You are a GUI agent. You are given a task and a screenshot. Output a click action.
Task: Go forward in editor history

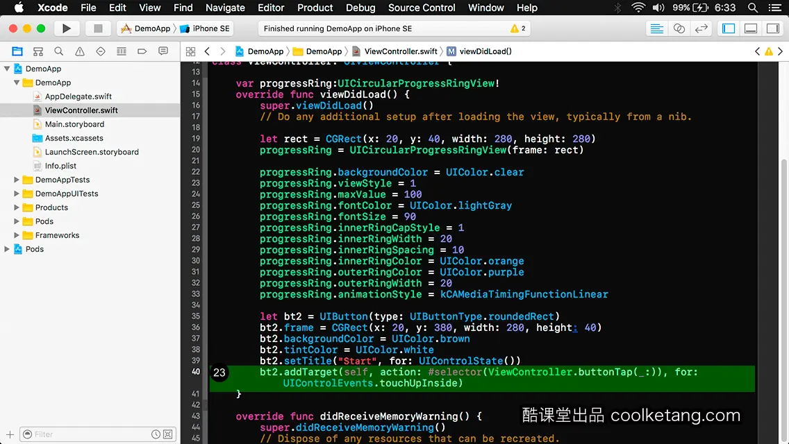pos(223,51)
